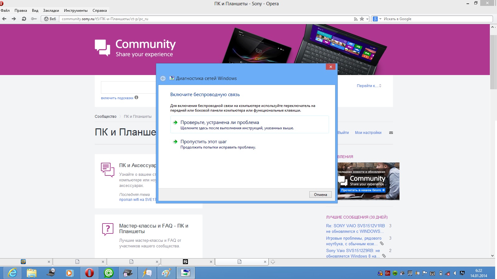Screen dimensions: 497x279
Task: Click the 'ПК и Планшеты' breadcrumb
Action: click(x=138, y=117)
